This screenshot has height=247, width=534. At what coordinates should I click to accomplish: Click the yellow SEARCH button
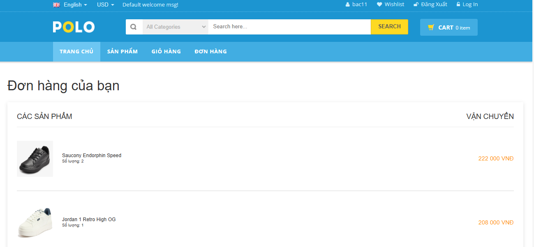pos(389,27)
